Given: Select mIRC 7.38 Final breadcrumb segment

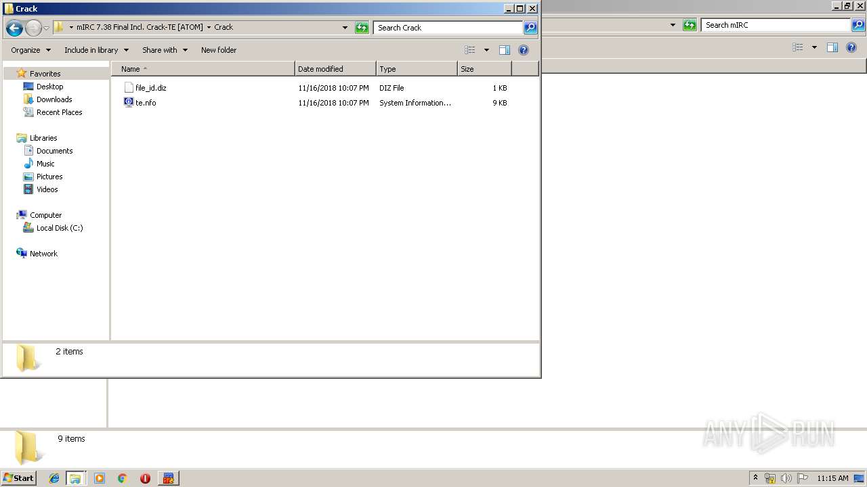Looking at the screenshot, I should point(140,27).
